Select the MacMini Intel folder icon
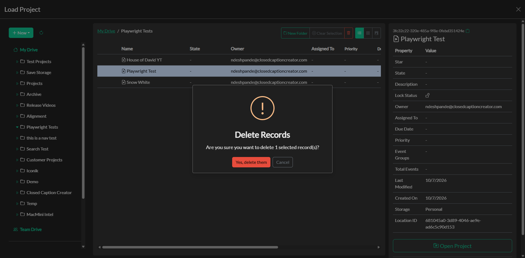The height and width of the screenshot is (258, 525). [22, 214]
